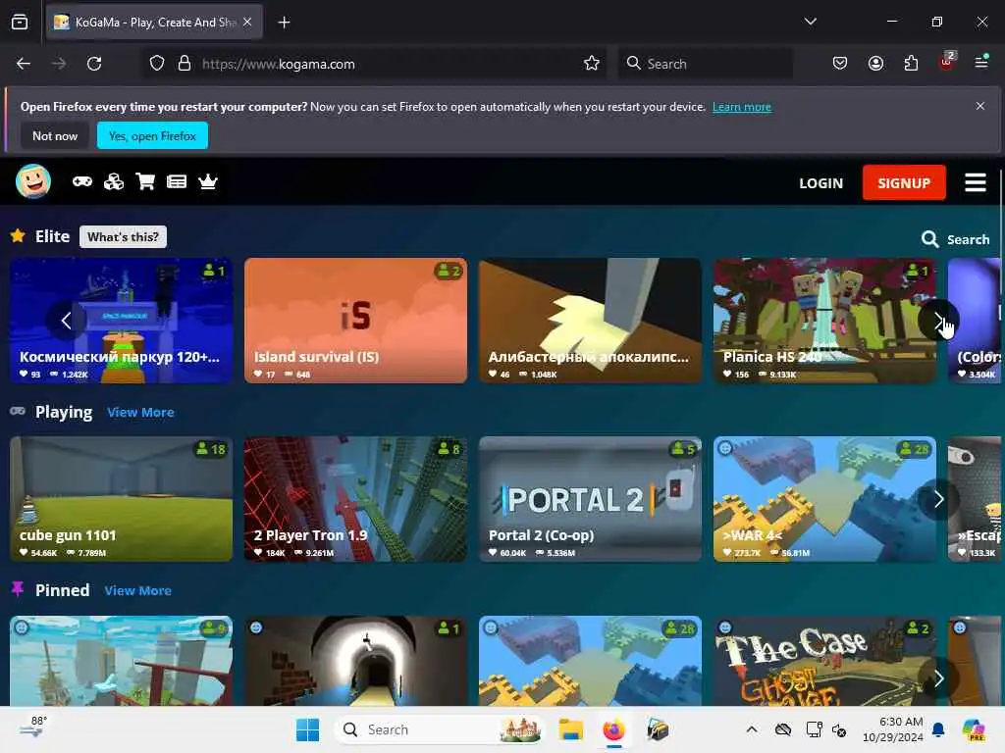Click What's this? next to Elite
Viewport: 1005px width, 753px height.
pos(123,237)
